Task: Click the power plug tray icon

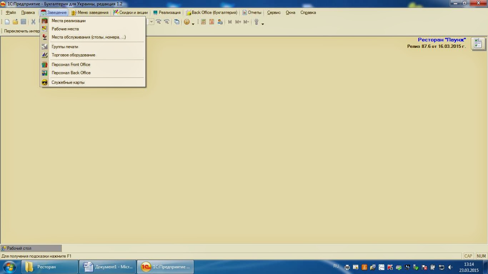Action: point(433,267)
